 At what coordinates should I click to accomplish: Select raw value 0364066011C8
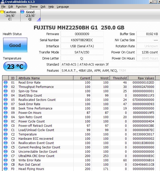pyautogui.click(x=144, y=164)
